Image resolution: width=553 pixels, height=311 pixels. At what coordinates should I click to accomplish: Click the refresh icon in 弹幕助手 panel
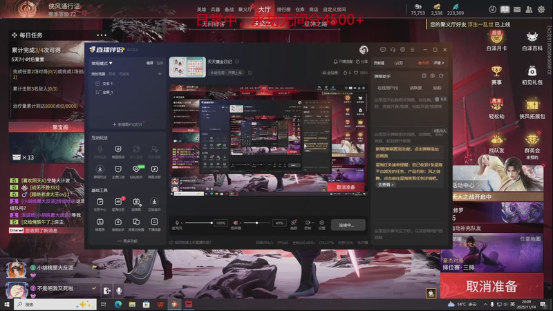click(441, 76)
